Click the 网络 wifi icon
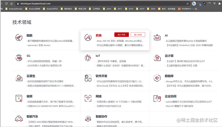This screenshot has height=127, width=222. point(88,98)
